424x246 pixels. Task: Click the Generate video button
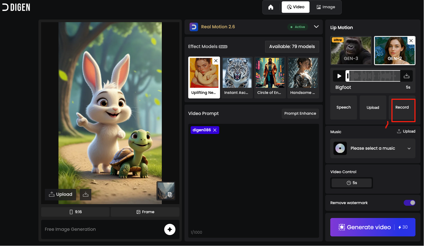point(373,227)
